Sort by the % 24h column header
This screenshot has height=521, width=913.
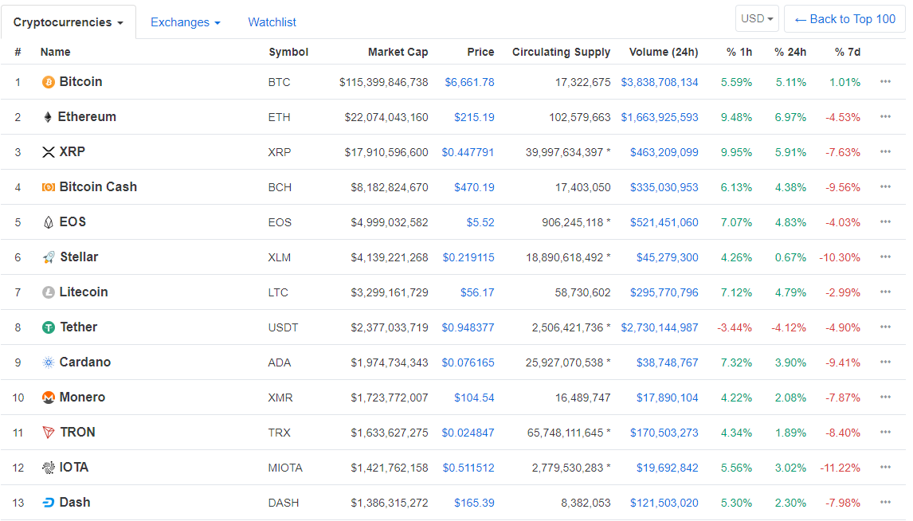(x=790, y=52)
